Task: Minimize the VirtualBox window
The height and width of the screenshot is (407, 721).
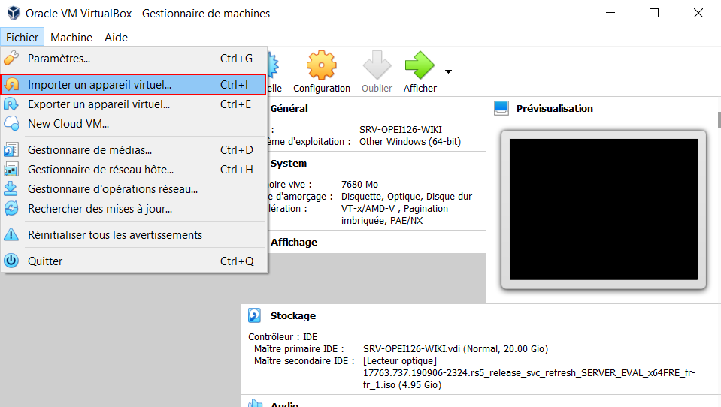Action: click(610, 13)
